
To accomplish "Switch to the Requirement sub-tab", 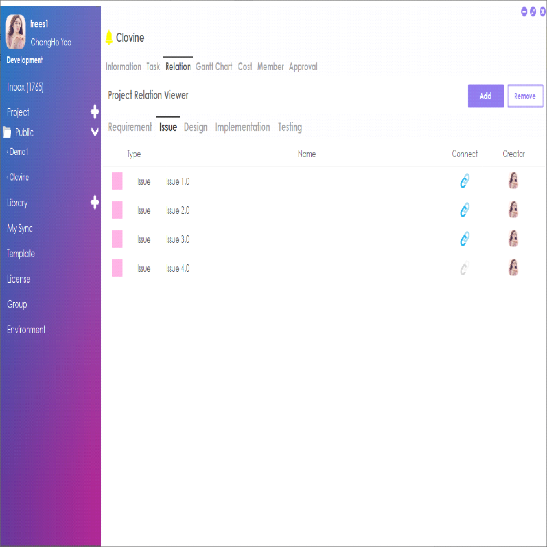I will [x=130, y=127].
